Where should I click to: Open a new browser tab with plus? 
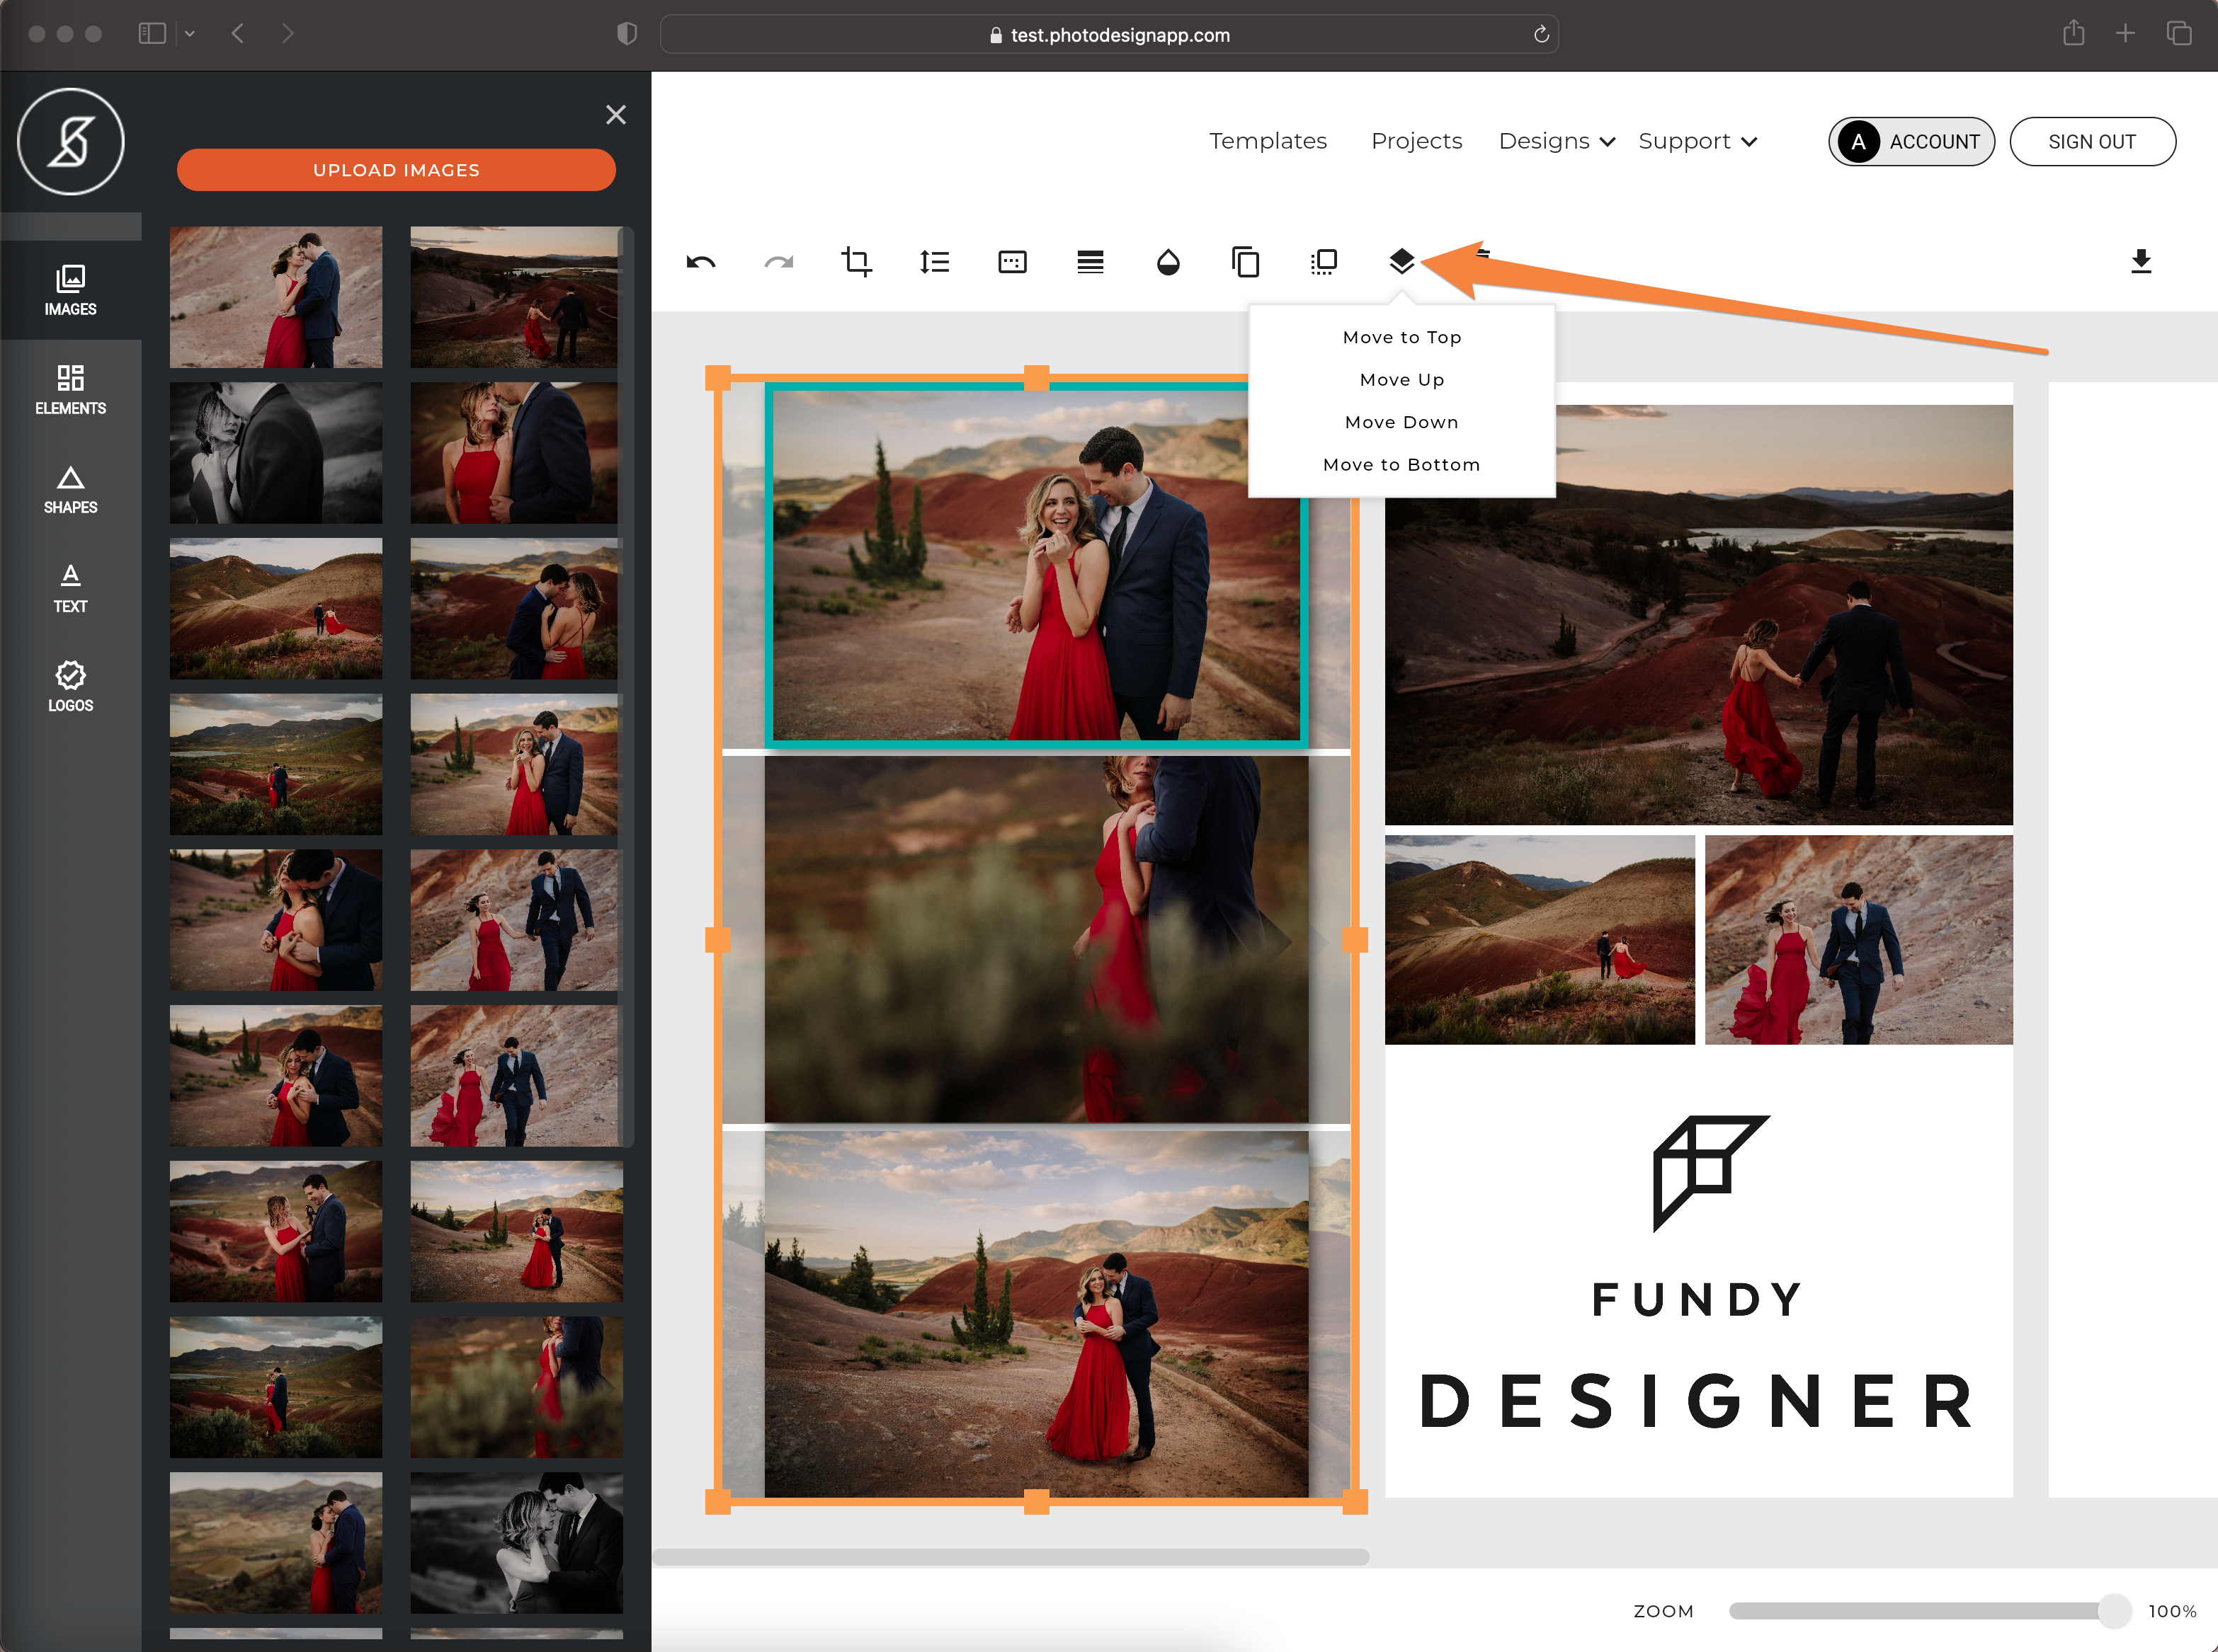click(x=2126, y=34)
